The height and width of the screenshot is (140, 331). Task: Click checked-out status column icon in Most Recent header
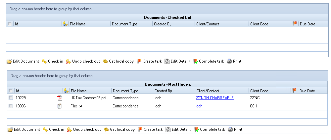[x=66, y=91]
